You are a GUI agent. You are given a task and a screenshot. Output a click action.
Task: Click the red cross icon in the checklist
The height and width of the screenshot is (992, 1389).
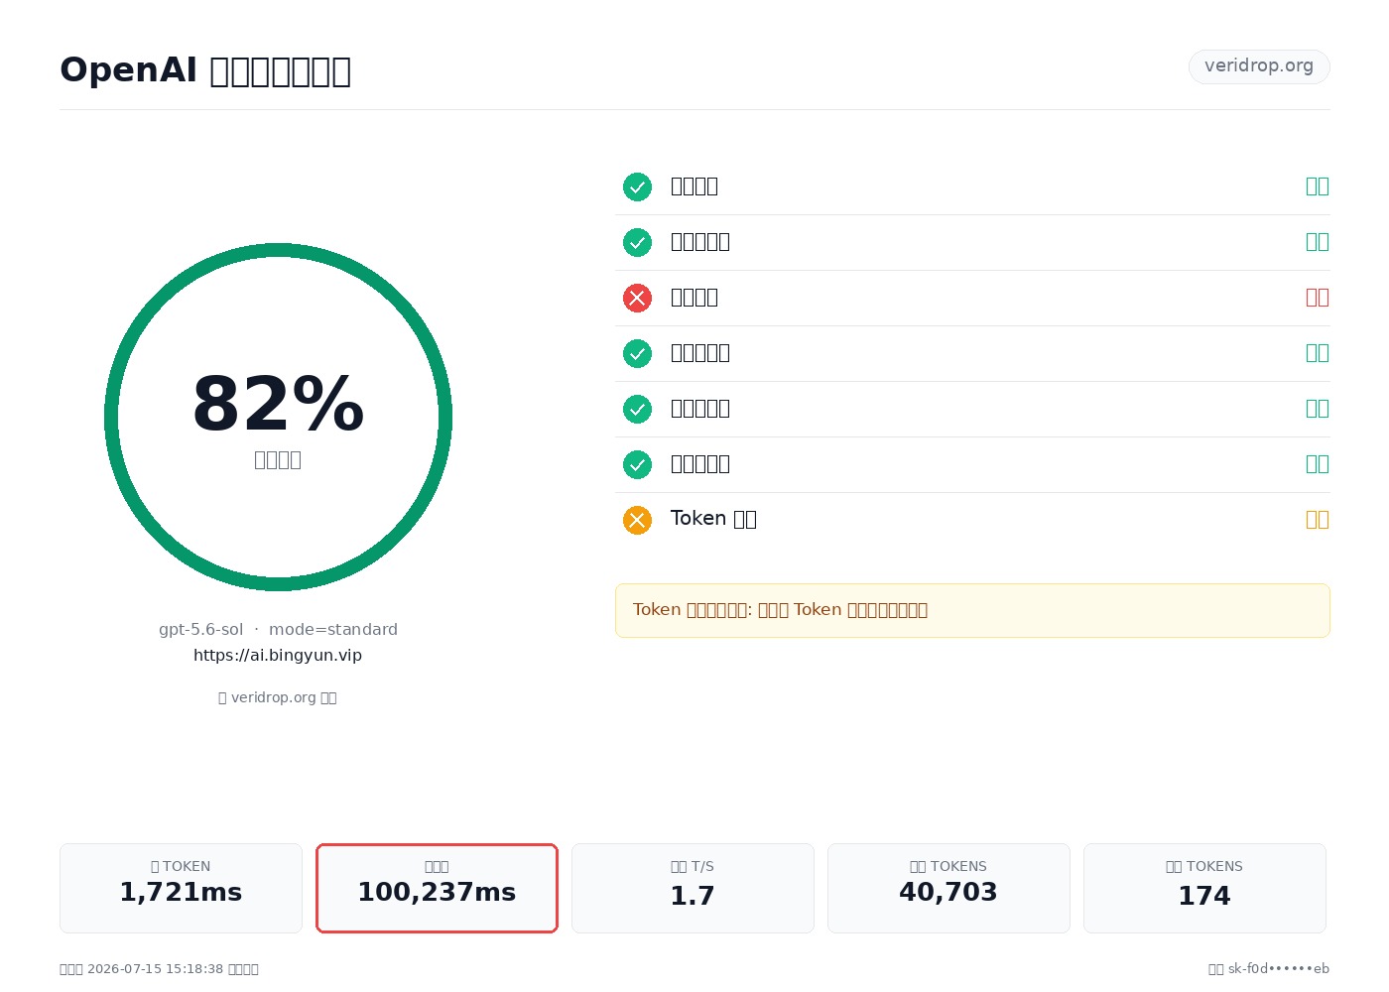click(637, 298)
